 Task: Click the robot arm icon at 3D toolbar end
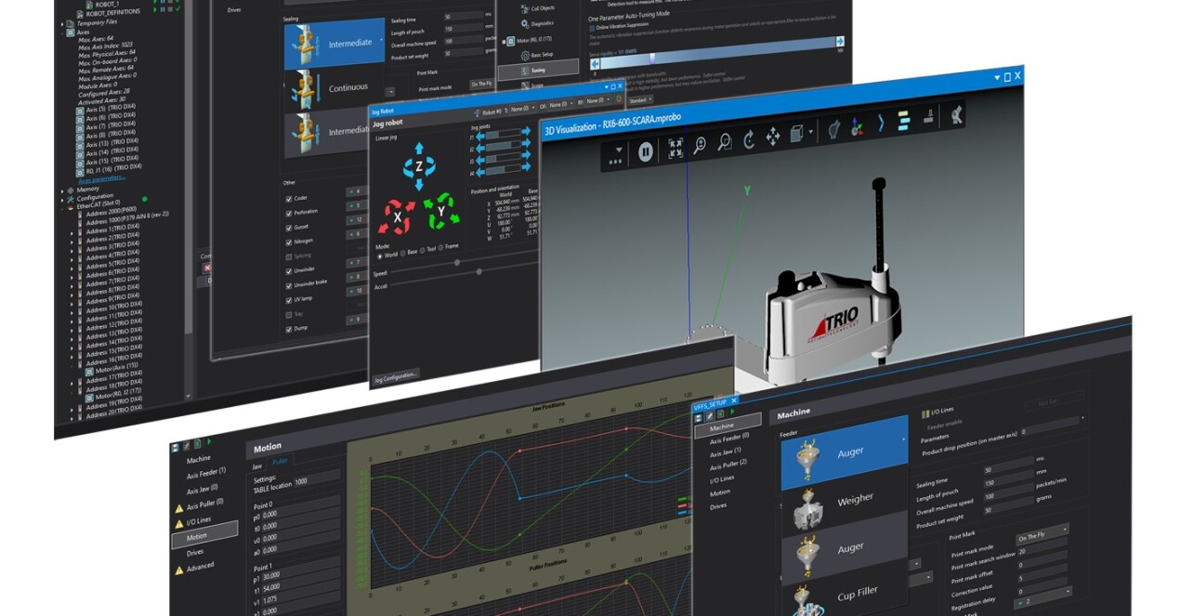click(x=957, y=114)
